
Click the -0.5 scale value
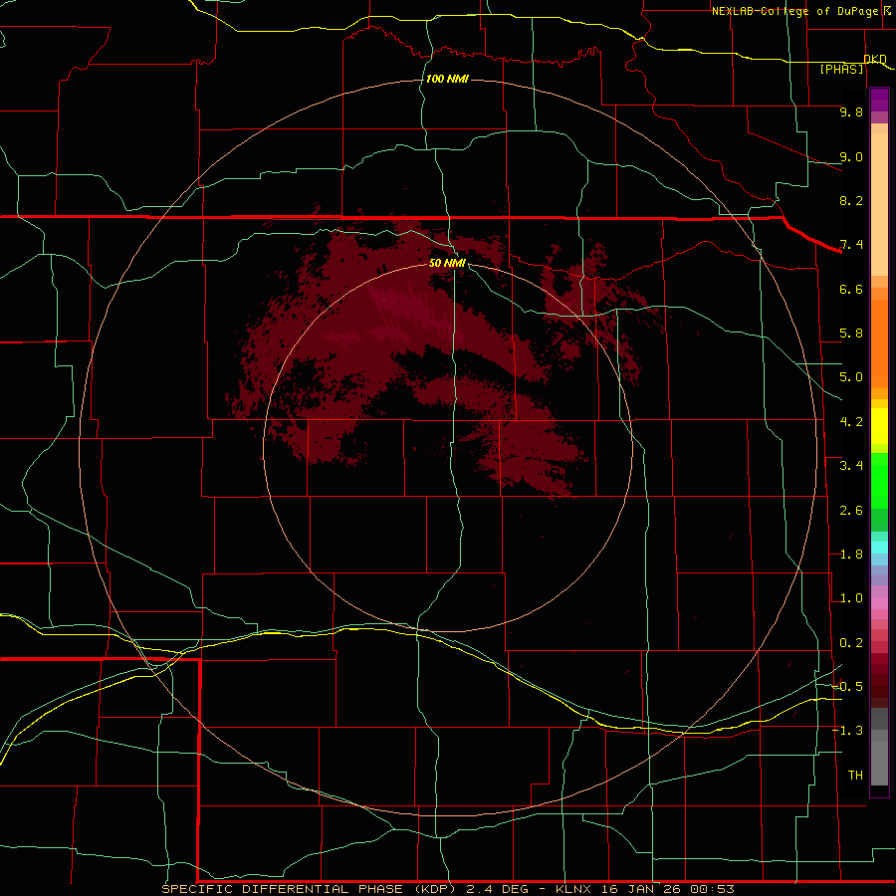point(848,687)
